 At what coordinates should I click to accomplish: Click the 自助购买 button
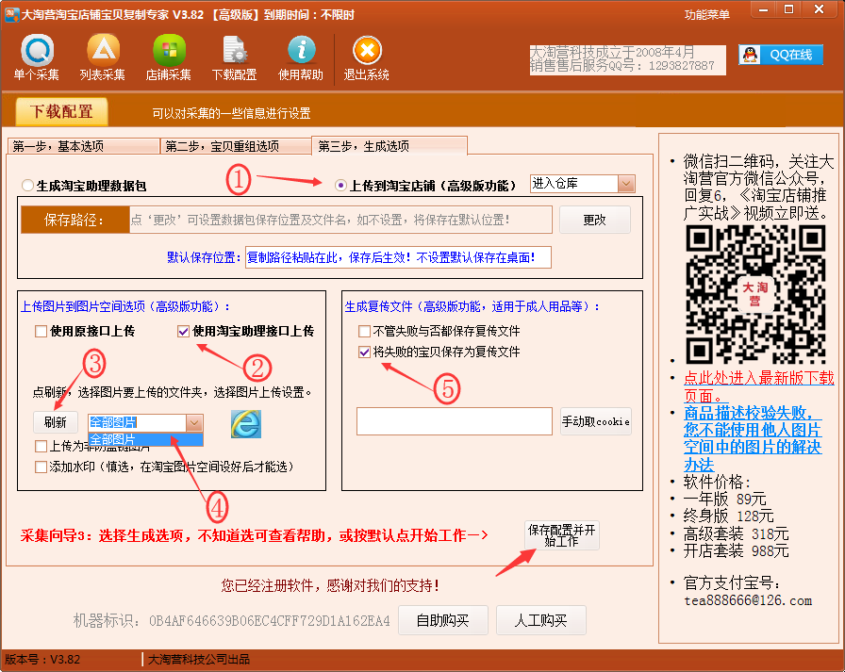[x=443, y=620]
